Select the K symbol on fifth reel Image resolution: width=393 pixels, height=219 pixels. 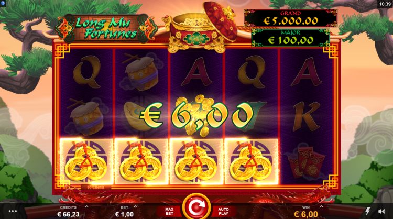coord(307,116)
